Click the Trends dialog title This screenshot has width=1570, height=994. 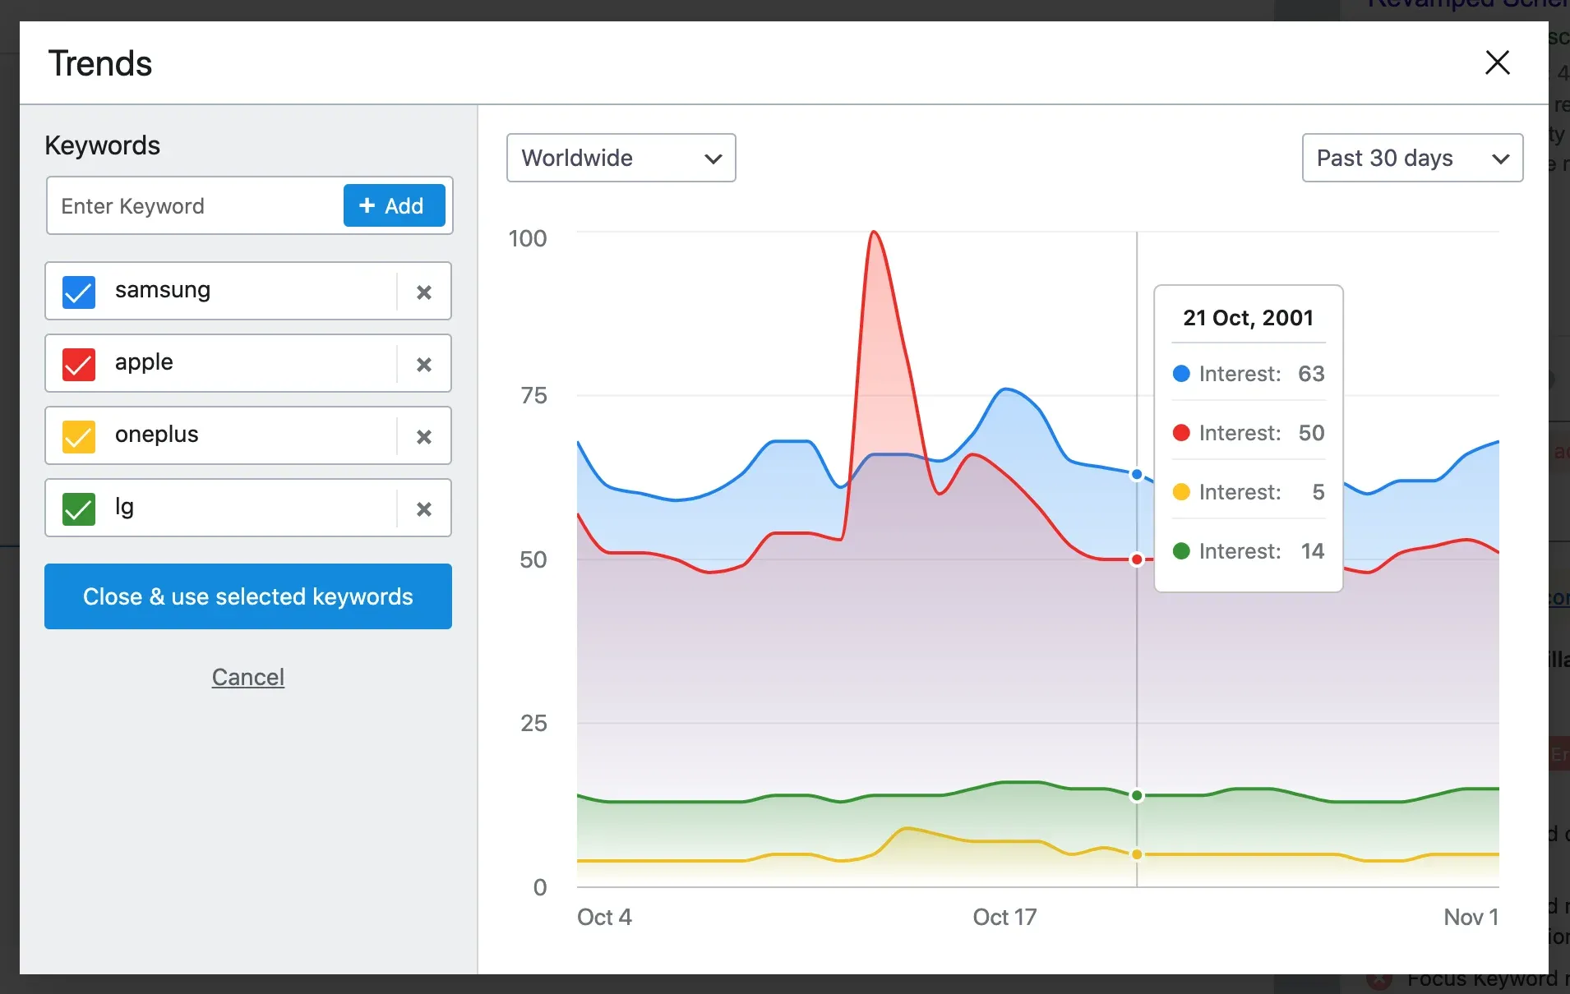99,62
